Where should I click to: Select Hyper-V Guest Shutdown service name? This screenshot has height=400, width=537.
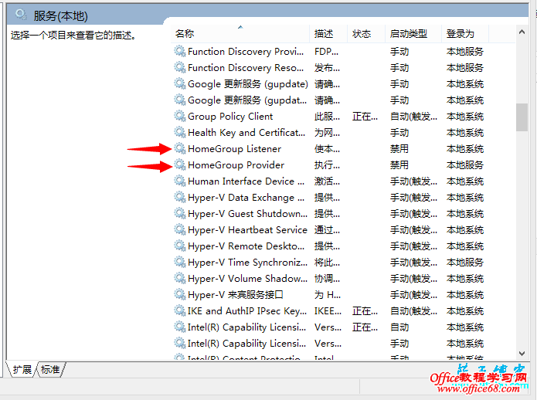pyautogui.click(x=247, y=214)
